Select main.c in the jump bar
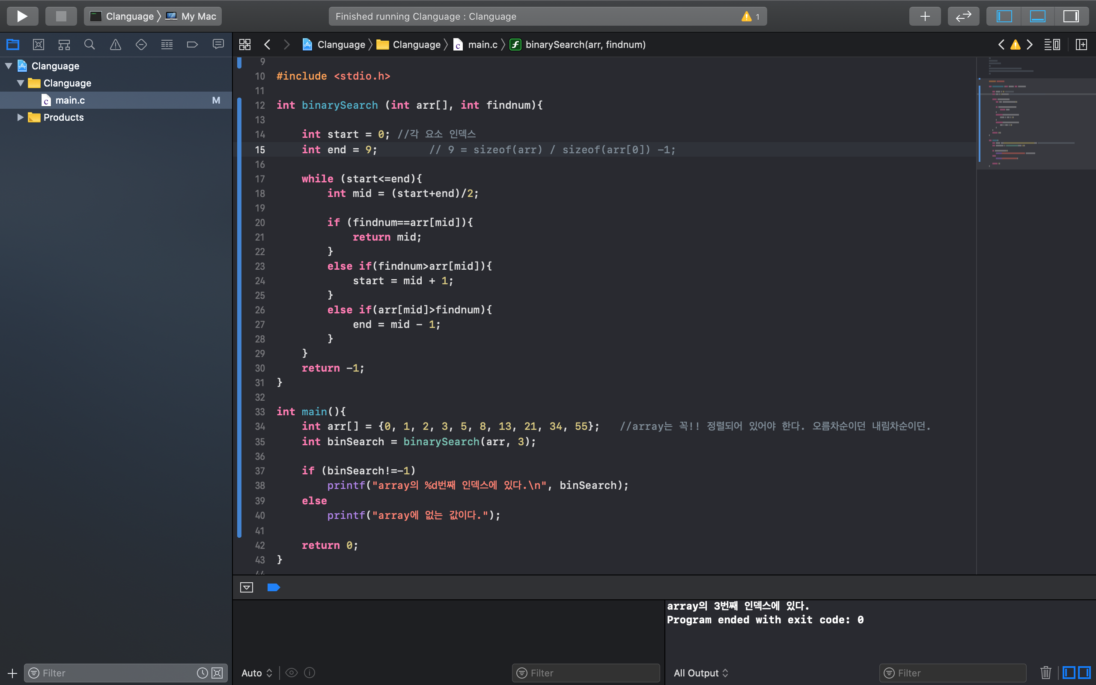Viewport: 1096px width, 685px height. tap(482, 45)
